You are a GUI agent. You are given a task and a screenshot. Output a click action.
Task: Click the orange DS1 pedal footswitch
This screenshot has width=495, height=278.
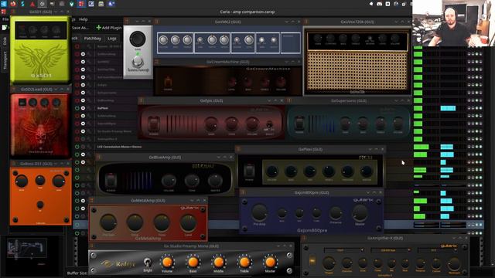pyautogui.click(x=40, y=205)
